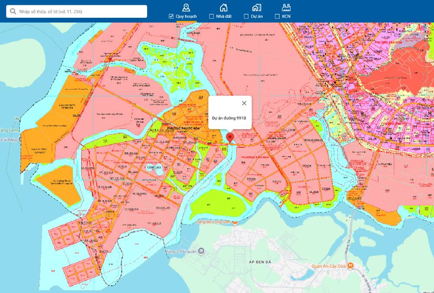This screenshot has height=293, width=434.
Task: Click the Nhà đất house icon
Action: coord(224,7)
